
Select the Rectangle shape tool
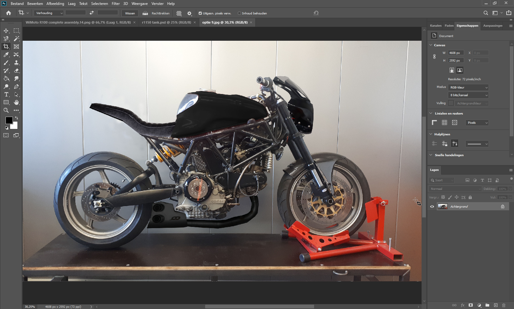coord(6,102)
